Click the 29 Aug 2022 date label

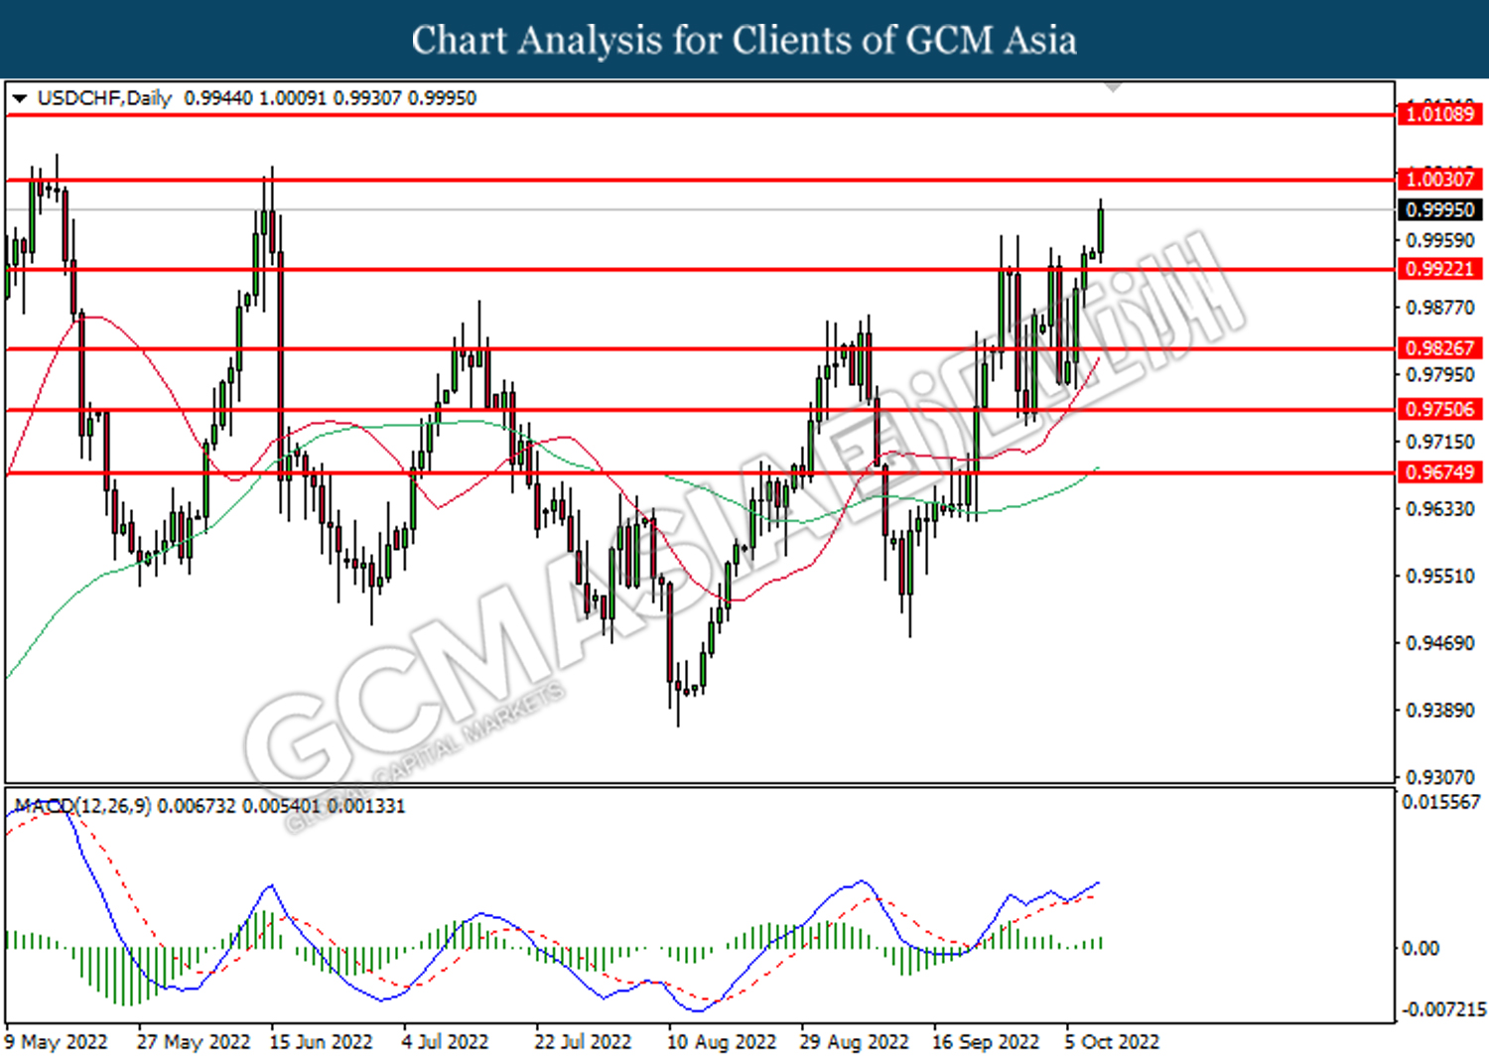[854, 1042]
